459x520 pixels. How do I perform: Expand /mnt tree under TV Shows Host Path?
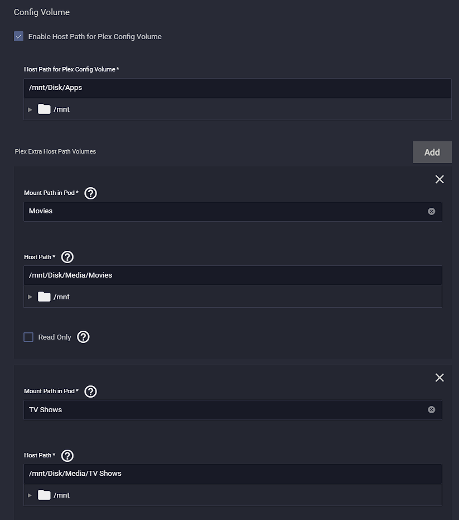(30, 495)
